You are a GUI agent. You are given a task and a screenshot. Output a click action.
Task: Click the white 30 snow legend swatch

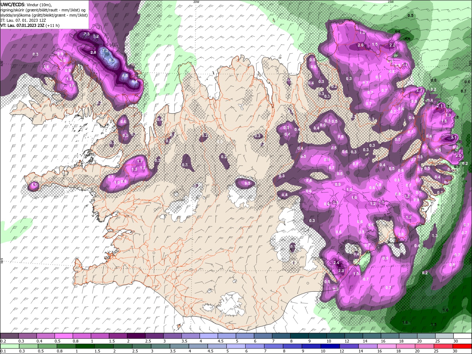point(463,336)
